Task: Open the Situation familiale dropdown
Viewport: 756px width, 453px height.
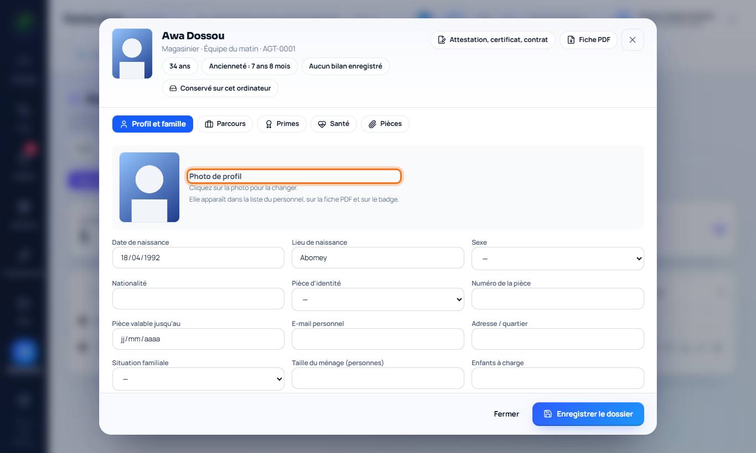Action: click(198, 379)
